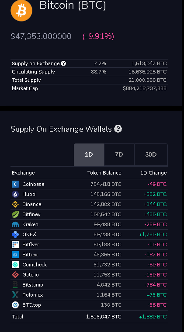Click the Token Balance column header
This screenshot has height=332, width=184.
pyautogui.click(x=104, y=173)
